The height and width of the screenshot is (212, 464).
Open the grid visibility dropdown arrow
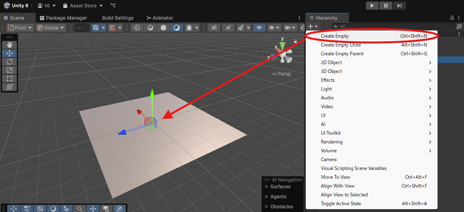[x=103, y=28]
